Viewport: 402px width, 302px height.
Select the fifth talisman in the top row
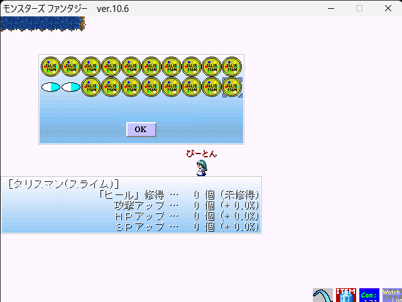(x=131, y=67)
